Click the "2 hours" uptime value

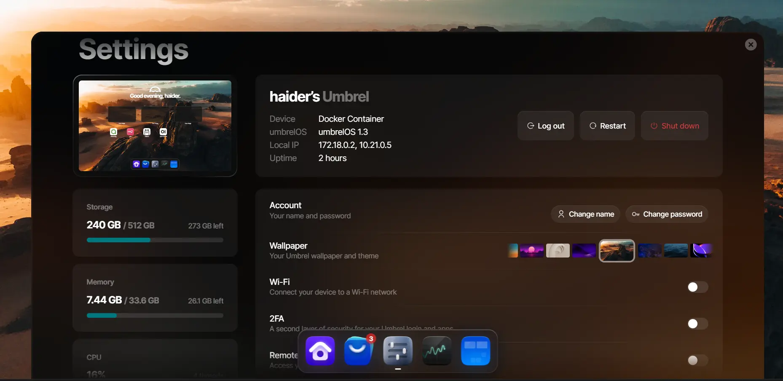[x=333, y=158]
